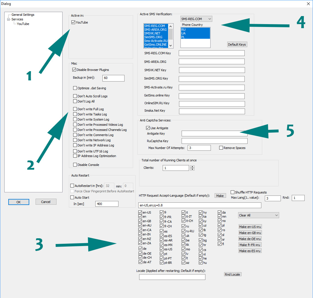Enable Shuffle HTTP Requests checkbox
This screenshot has height=298, width=313.
pos(233,192)
